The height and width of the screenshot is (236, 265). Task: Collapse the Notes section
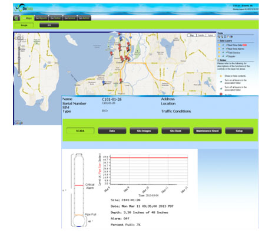(218, 60)
